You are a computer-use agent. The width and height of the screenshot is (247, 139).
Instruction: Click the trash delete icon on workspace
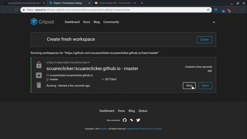click(x=39, y=85)
